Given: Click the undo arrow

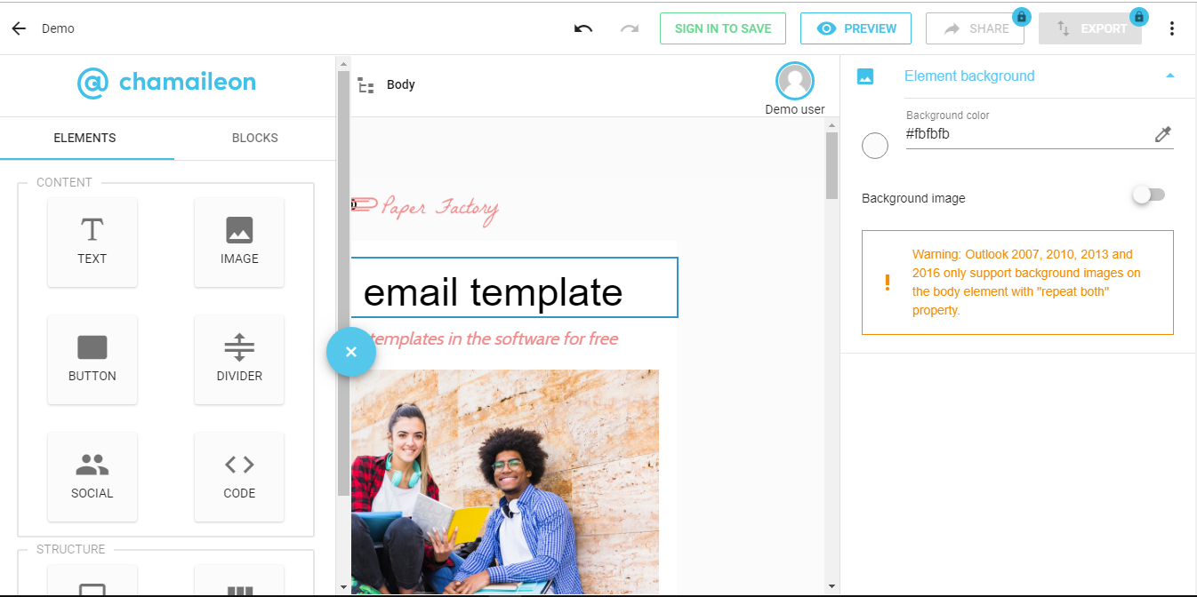Looking at the screenshot, I should (x=582, y=28).
